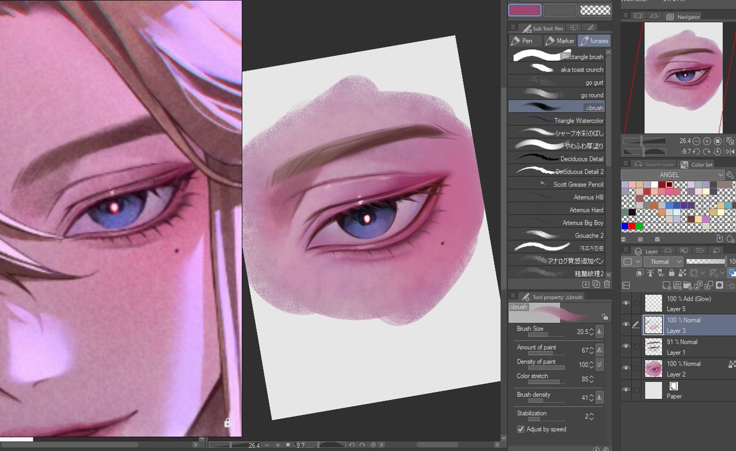
Task: Zoom in using Navigator plus icon
Action: pyautogui.click(x=707, y=141)
